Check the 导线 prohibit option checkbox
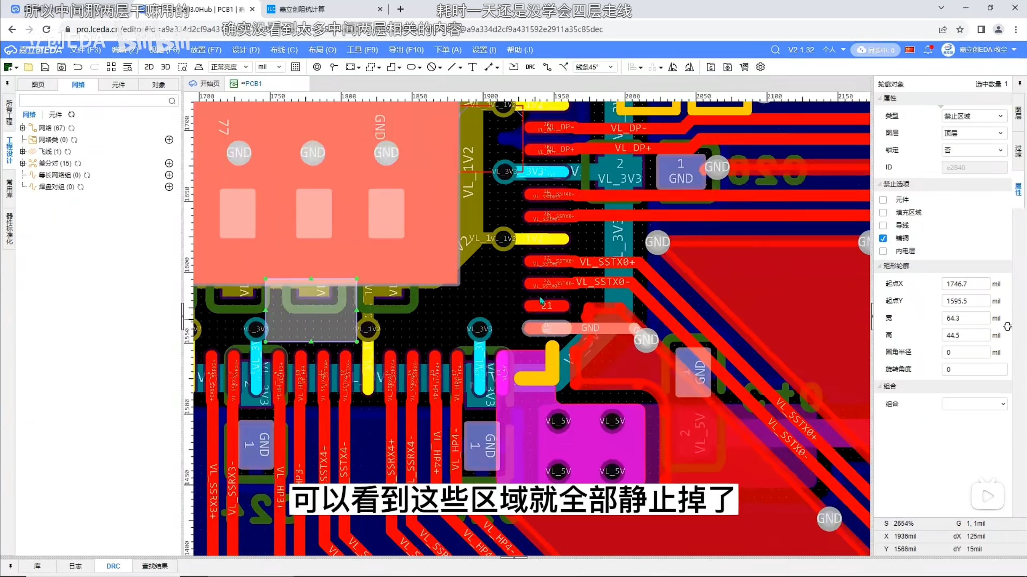1027x577 pixels. pyautogui.click(x=883, y=225)
